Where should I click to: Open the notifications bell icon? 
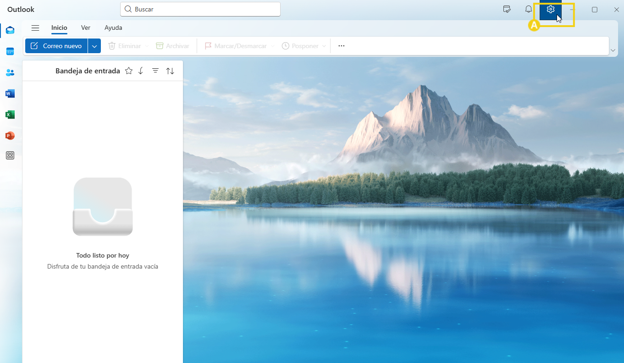point(529,10)
